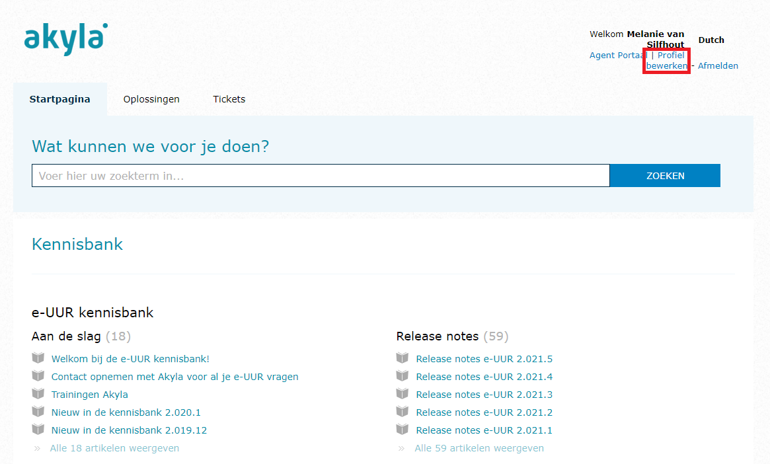The height and width of the screenshot is (464, 770).
Task: Click book icon beside Release notes 2.021.1
Action: pyautogui.click(x=403, y=429)
